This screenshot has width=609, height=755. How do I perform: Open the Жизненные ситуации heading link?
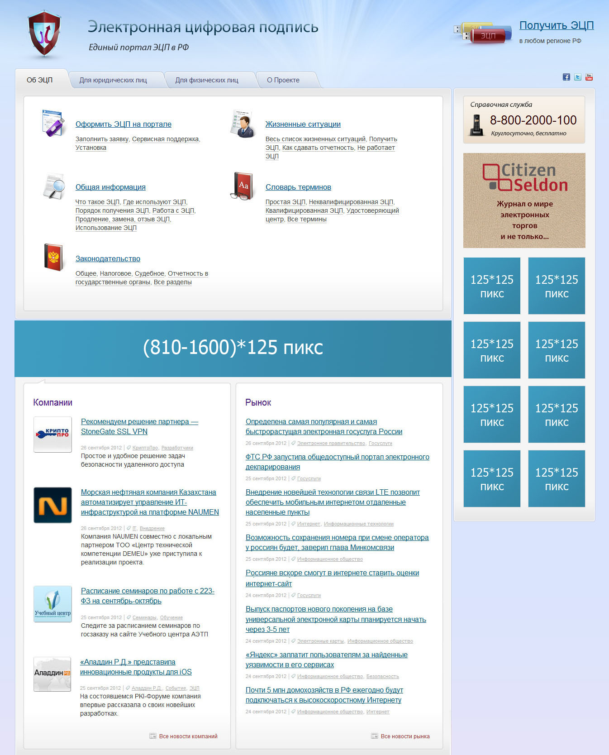[303, 124]
